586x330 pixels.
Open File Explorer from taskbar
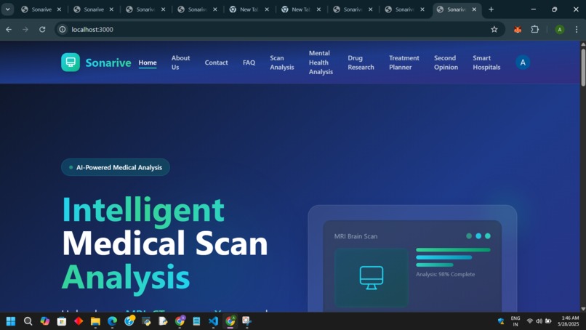[95, 321]
